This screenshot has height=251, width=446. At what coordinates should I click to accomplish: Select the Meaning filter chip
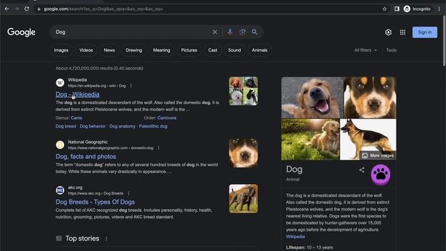(x=161, y=50)
